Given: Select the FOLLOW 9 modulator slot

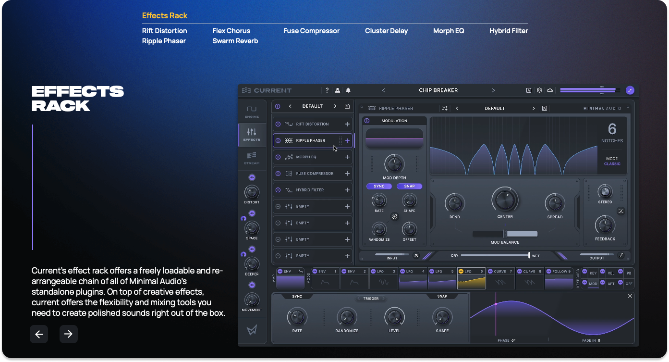Looking at the screenshot, I should [x=559, y=278].
